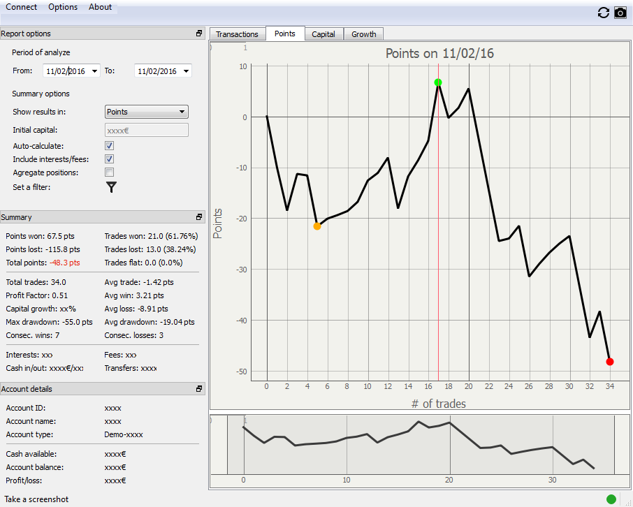Screen dimensions: 633x507
Task: Switch to the Transactions tab
Action: 237,34
